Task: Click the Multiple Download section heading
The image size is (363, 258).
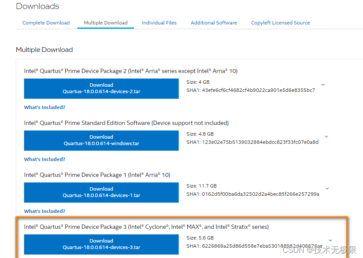Action: pyautogui.click(x=44, y=50)
